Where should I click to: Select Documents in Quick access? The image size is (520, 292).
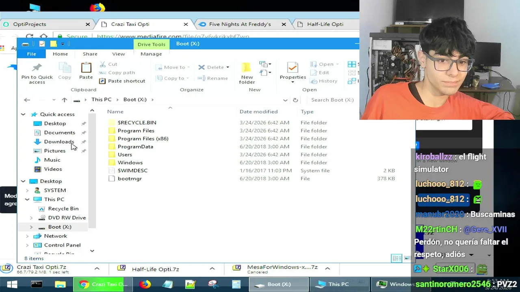[x=59, y=133]
